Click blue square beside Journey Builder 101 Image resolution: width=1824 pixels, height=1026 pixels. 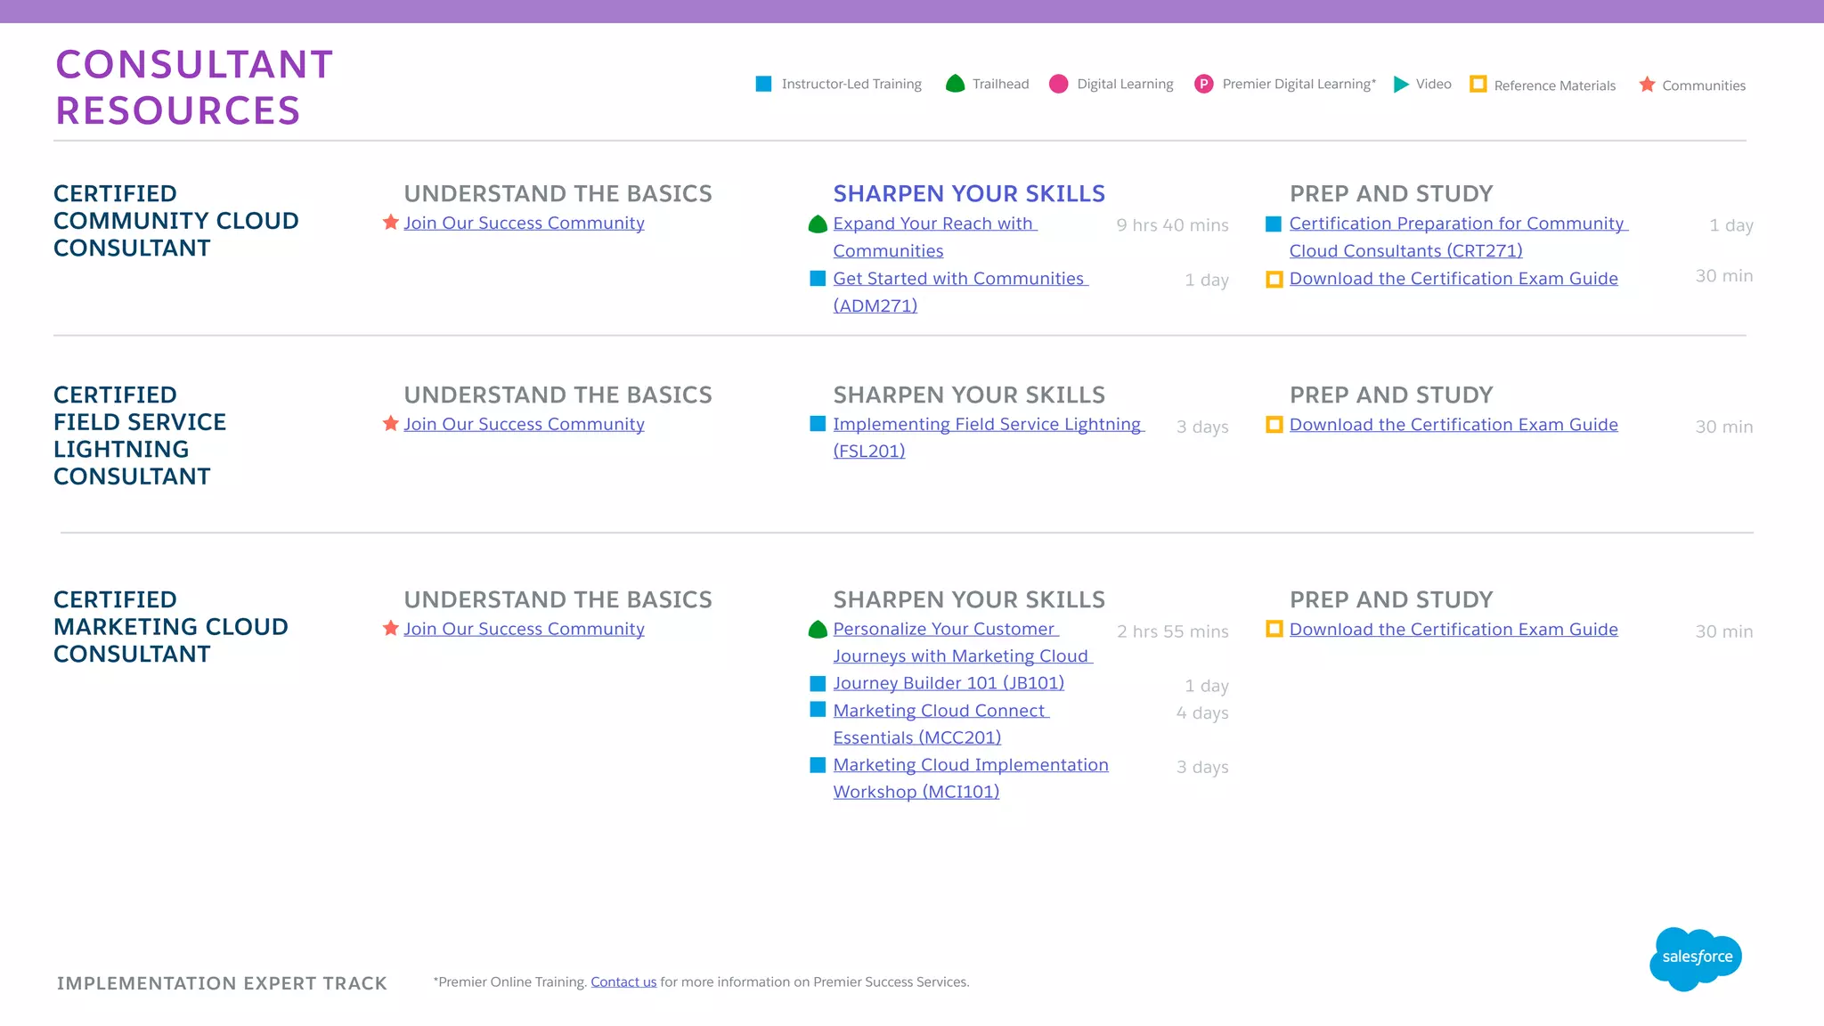(x=818, y=683)
